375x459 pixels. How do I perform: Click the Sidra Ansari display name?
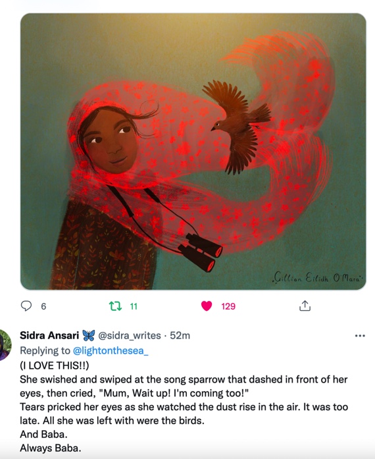point(49,335)
